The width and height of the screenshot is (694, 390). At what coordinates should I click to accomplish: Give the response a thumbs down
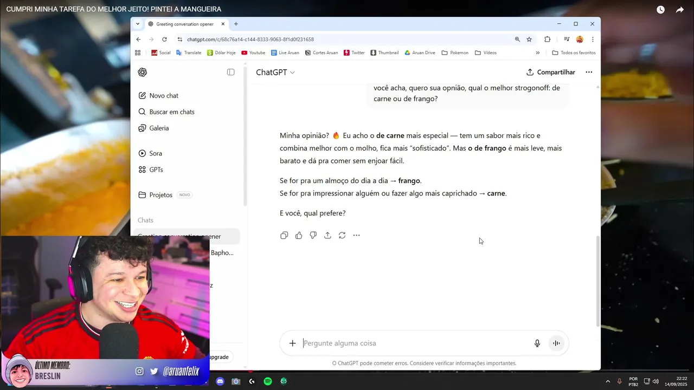[x=313, y=235]
